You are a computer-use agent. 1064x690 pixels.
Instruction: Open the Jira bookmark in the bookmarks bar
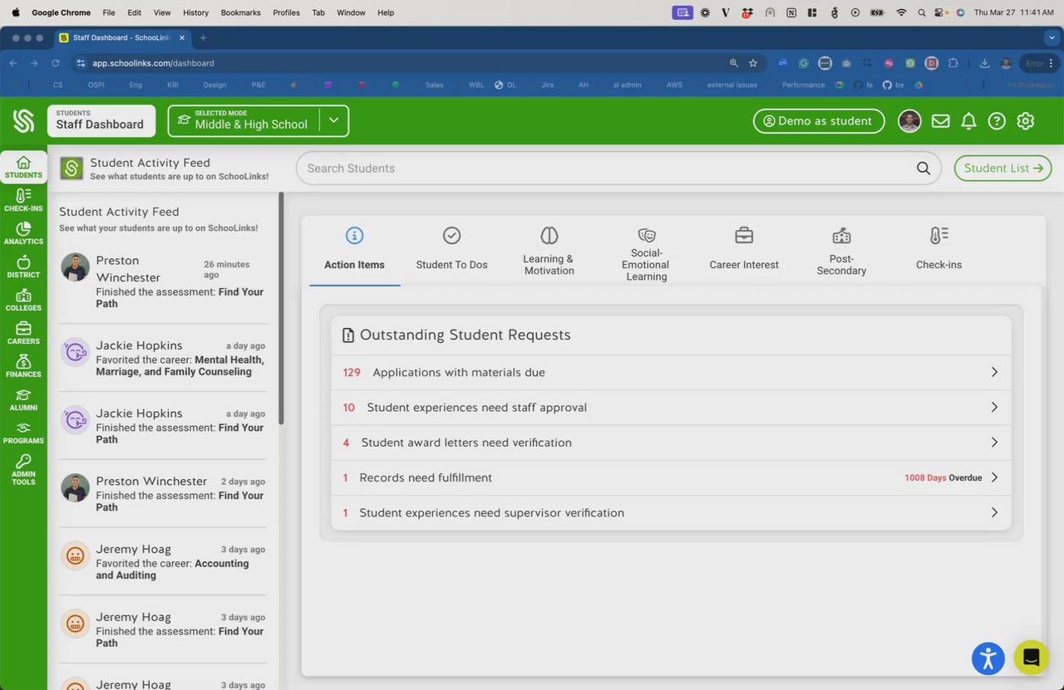[547, 85]
